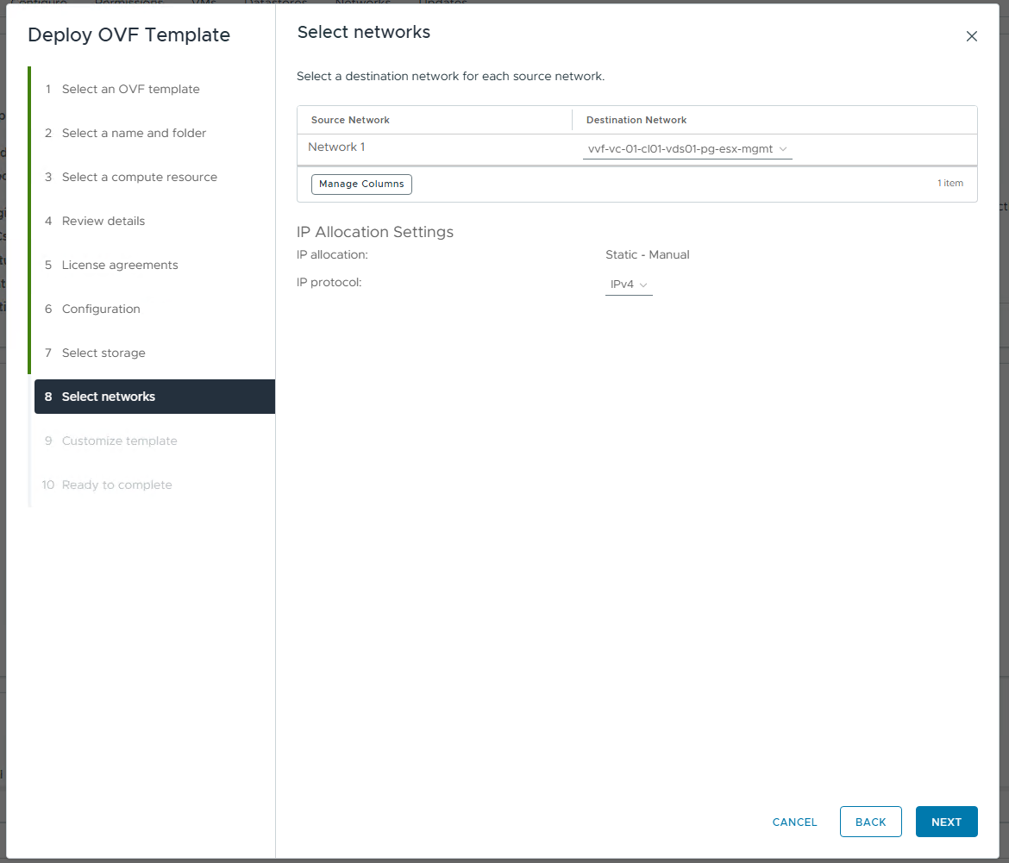Open step 7 Select storage

[103, 353]
